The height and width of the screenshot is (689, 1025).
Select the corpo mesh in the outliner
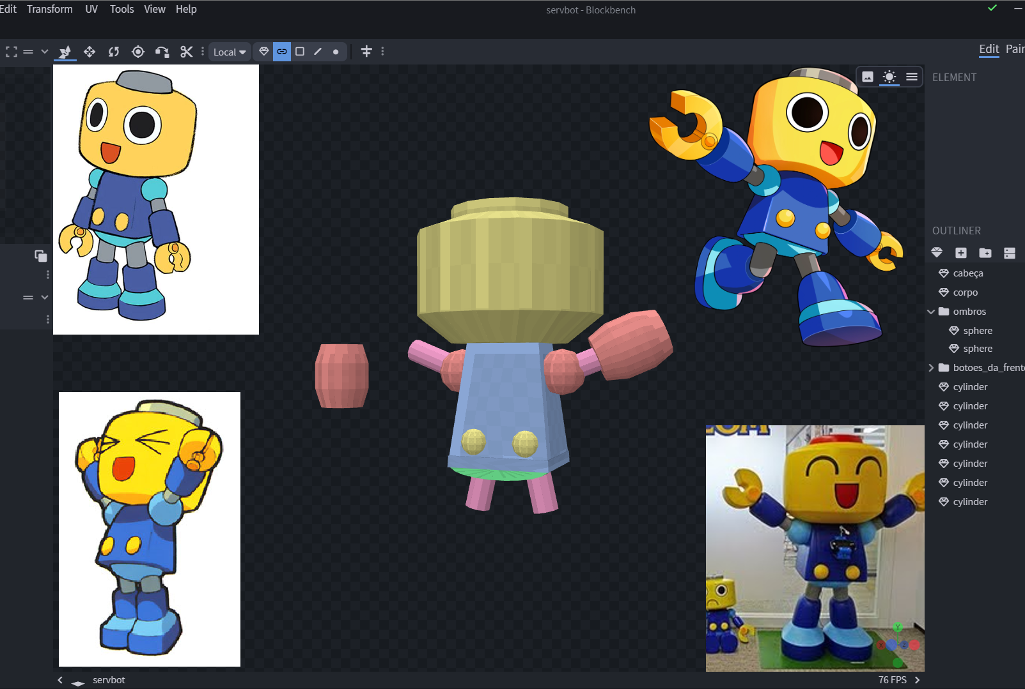975,292
